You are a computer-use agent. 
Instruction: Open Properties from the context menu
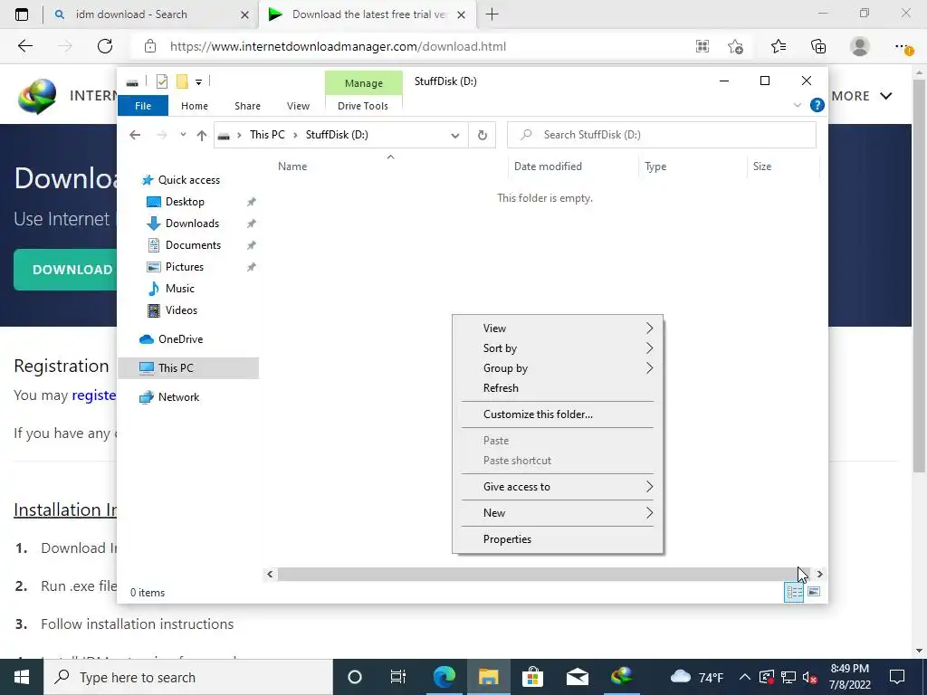558,539
